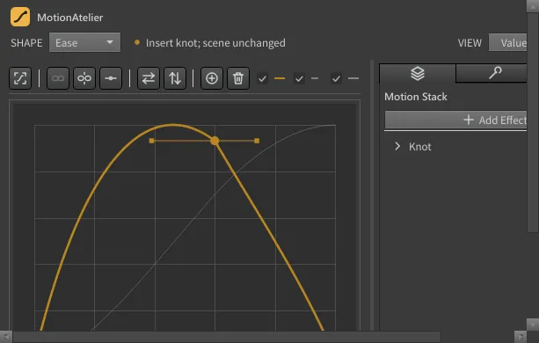Flip the curve horizontally with arrows icon
Viewport: 539px width, 343px height.
click(x=149, y=78)
